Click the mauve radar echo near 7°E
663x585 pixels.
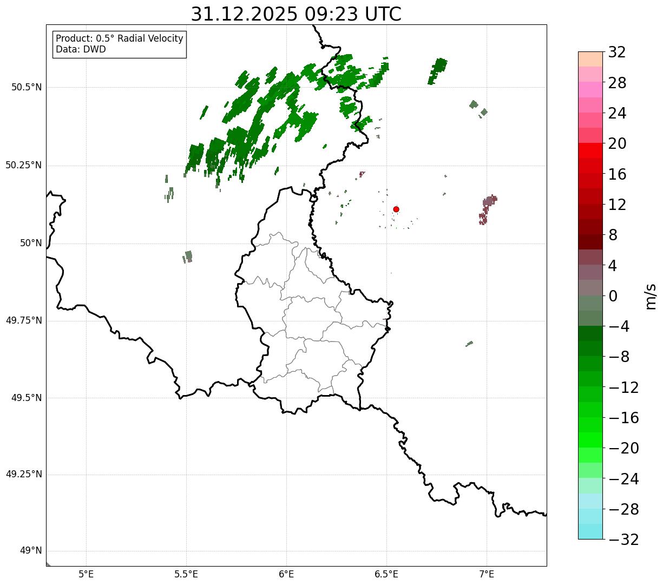click(x=487, y=208)
